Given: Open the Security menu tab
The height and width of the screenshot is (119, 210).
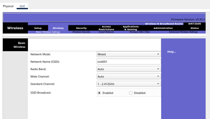Looking at the screenshot, I should click(81, 28).
